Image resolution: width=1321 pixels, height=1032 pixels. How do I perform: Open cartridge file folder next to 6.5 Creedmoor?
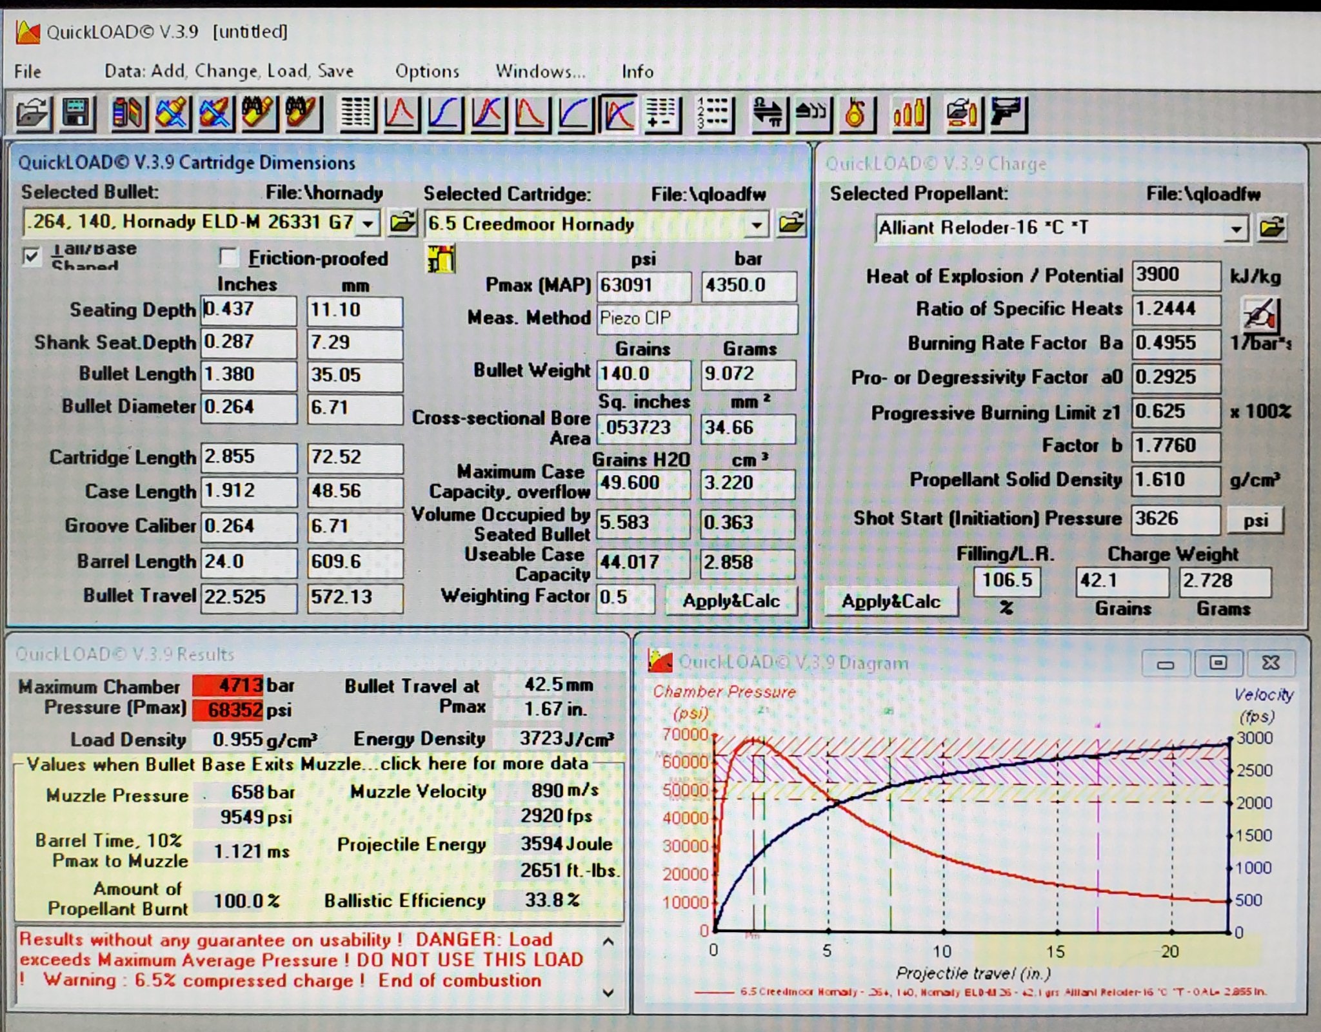tap(791, 224)
